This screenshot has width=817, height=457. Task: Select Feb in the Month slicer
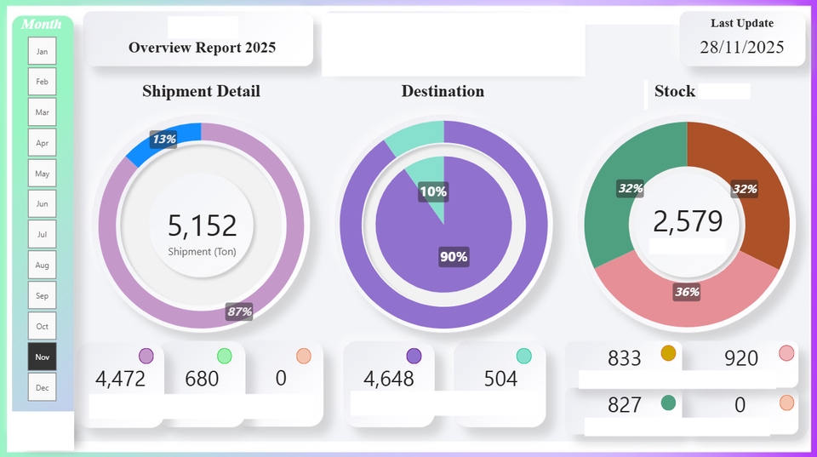[42, 82]
